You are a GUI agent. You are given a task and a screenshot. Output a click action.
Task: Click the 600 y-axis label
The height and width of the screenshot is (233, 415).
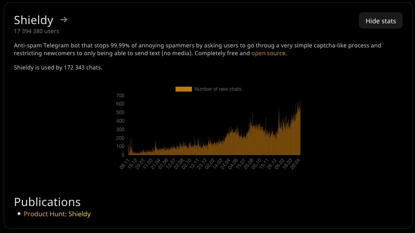click(x=120, y=104)
